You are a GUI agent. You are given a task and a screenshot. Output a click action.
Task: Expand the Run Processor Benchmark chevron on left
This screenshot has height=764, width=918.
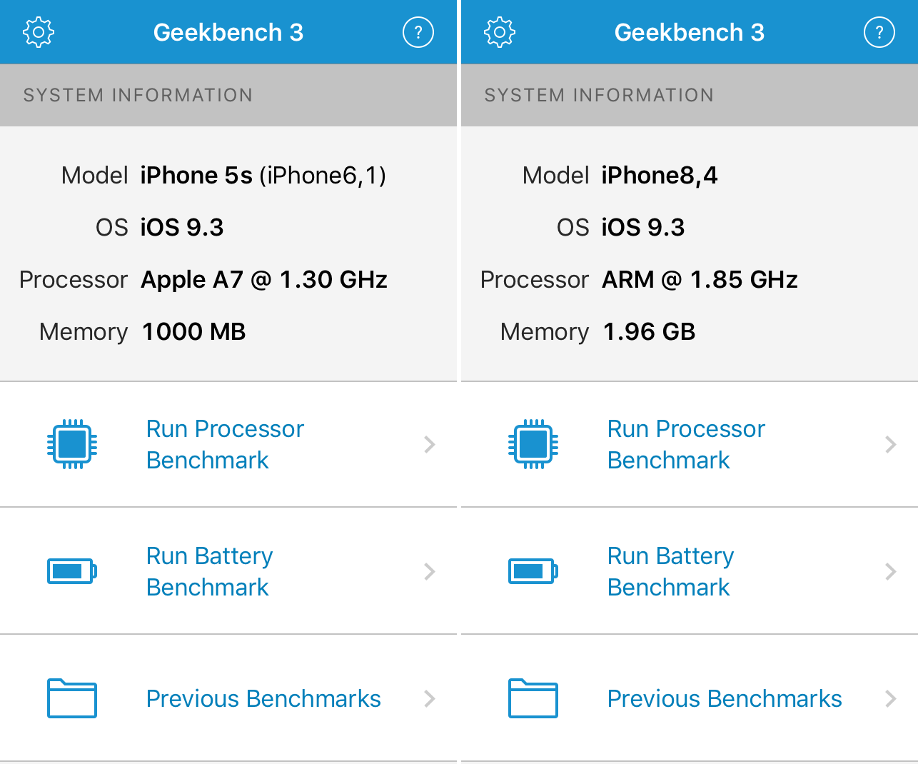point(429,444)
